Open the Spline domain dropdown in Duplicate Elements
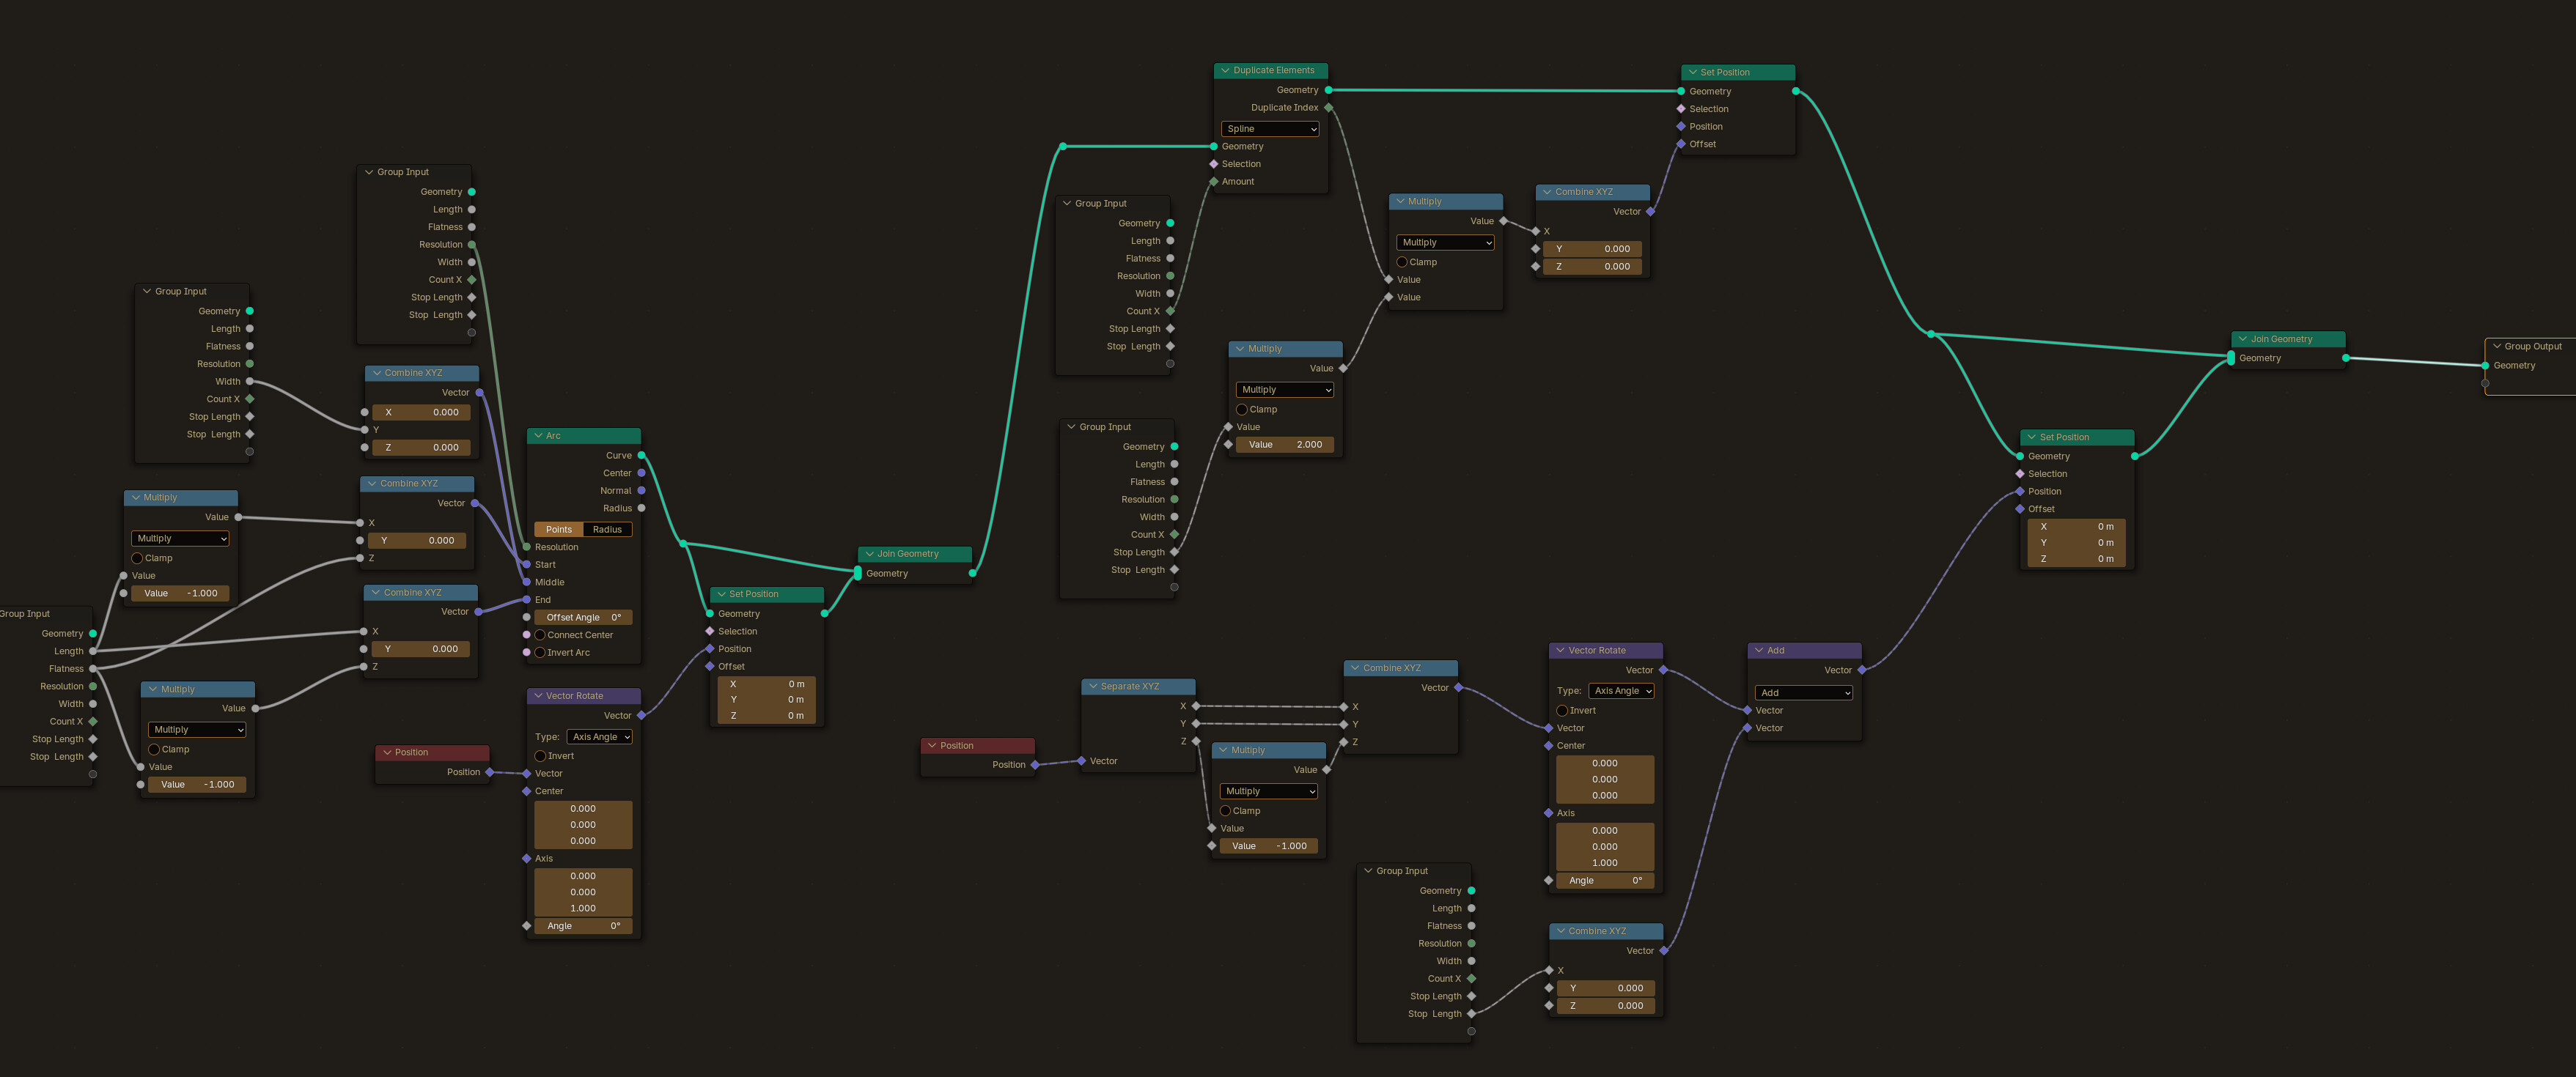 tap(1270, 129)
